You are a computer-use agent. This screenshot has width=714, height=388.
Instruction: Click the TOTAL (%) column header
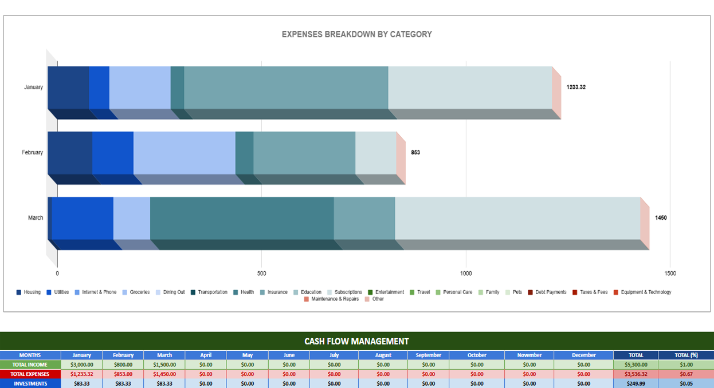tap(685, 355)
